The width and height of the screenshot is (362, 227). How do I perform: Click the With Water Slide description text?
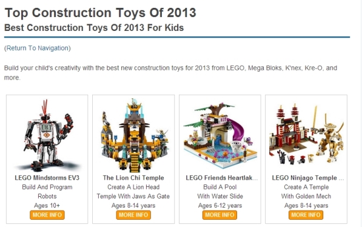220,196
